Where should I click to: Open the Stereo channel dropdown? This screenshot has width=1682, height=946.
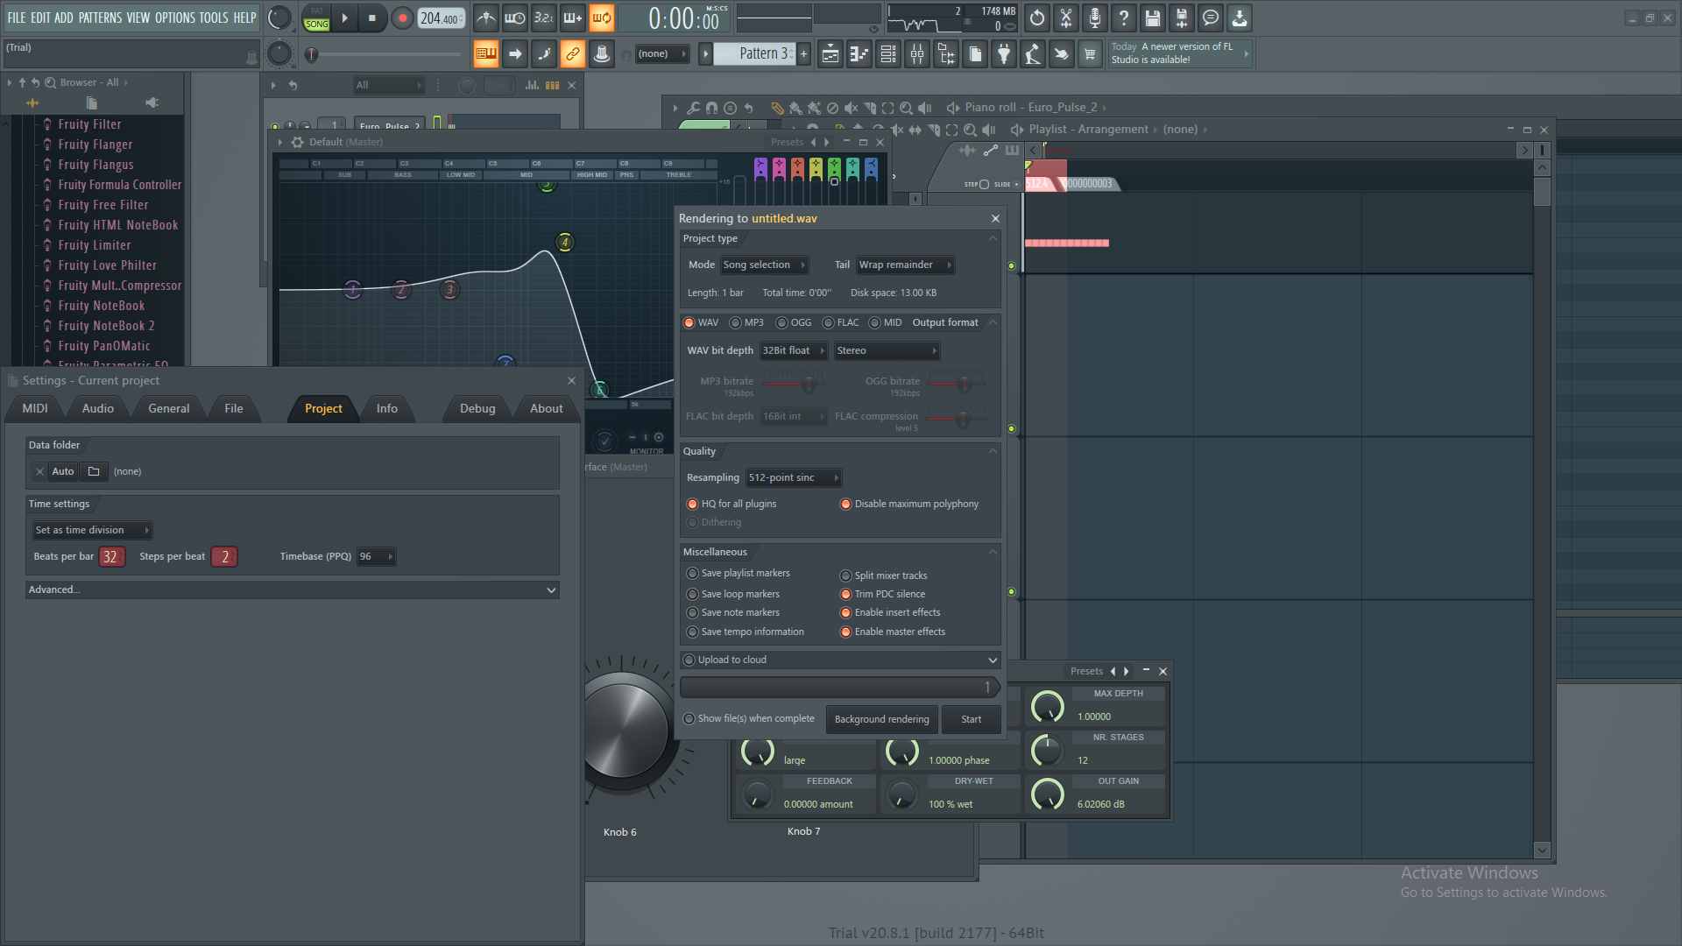coord(887,350)
